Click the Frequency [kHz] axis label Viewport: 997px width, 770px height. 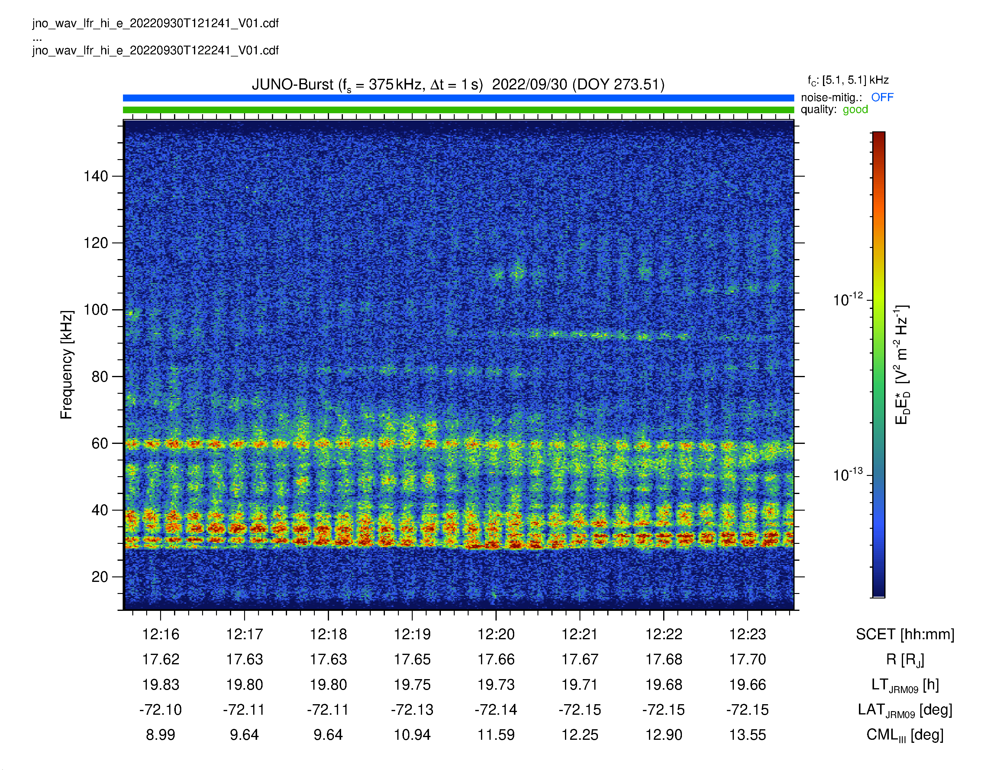coord(67,364)
